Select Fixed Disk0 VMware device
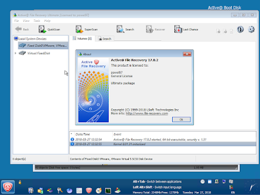Screen dimensions: 260x195 [43, 46]
